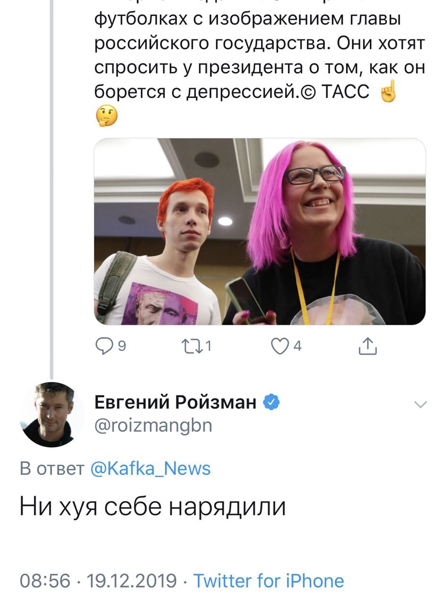The height and width of the screenshot is (606, 445).
Task: Like the tweet with the heart icon
Action: point(280,347)
